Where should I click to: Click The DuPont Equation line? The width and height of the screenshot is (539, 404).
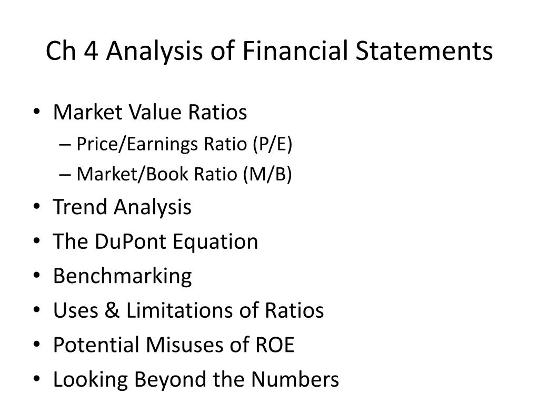click(x=155, y=241)
